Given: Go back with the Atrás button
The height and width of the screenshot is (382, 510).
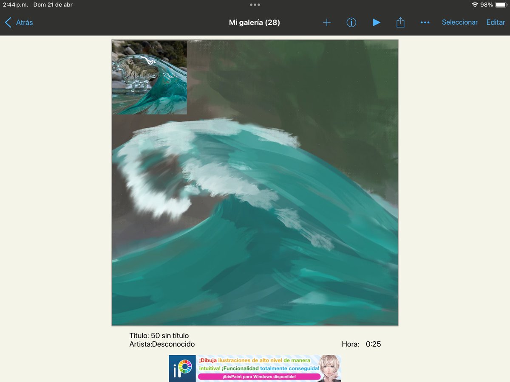Looking at the screenshot, I should [x=19, y=22].
